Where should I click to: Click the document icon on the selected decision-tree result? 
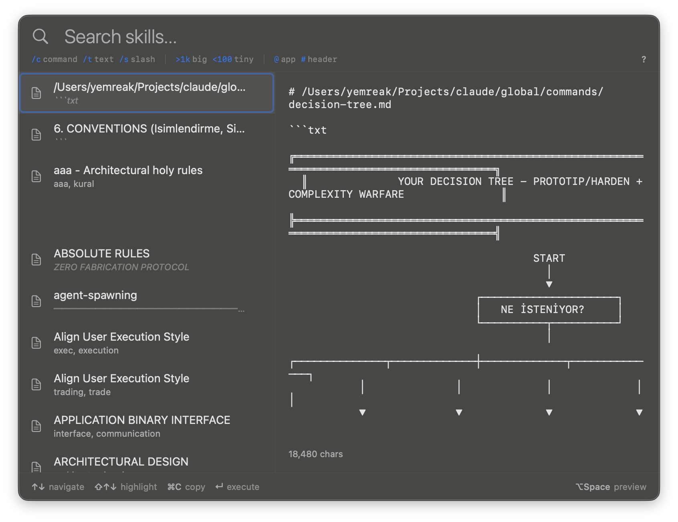(x=36, y=93)
